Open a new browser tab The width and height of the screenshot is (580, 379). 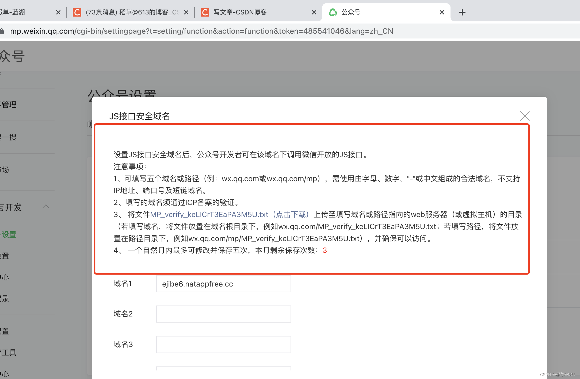[462, 12]
